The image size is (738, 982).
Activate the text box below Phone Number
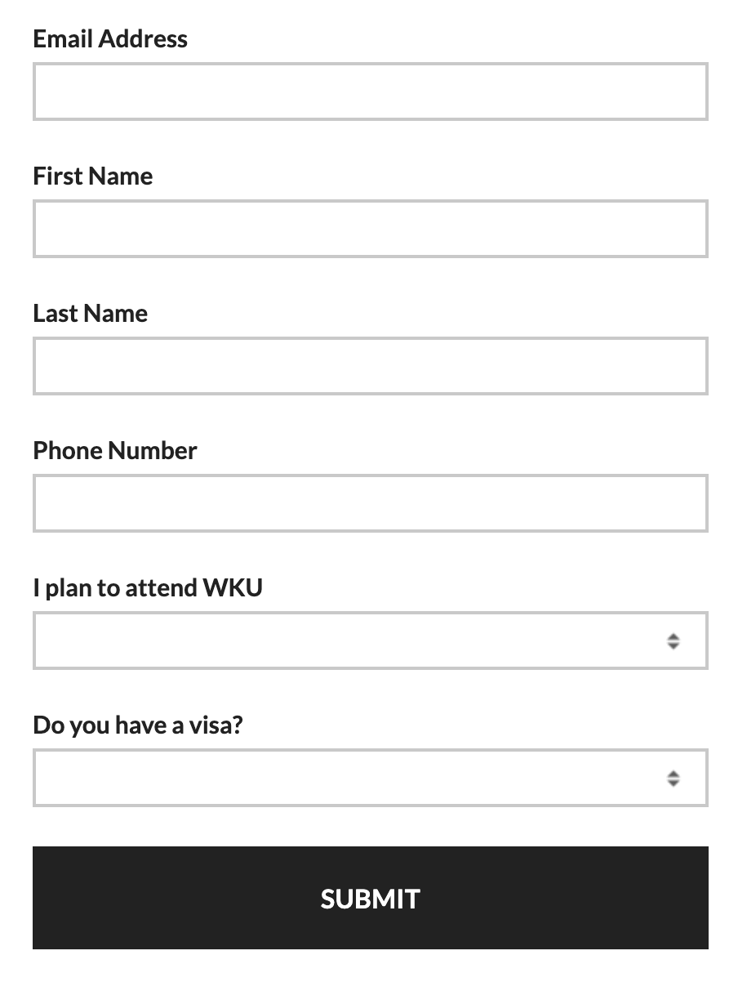click(370, 503)
